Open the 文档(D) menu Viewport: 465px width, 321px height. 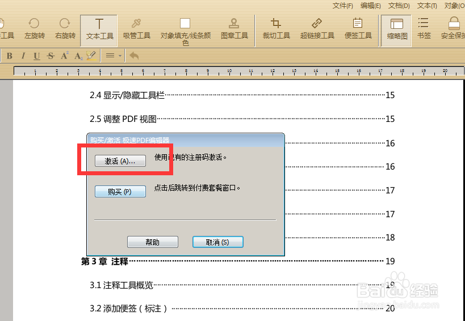[399, 6]
